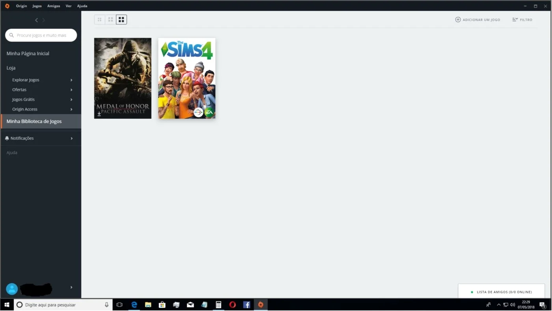Open the Ver menu
The height and width of the screenshot is (311, 552).
[x=69, y=6]
